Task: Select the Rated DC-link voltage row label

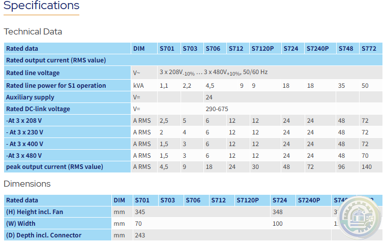Action: coord(38,109)
